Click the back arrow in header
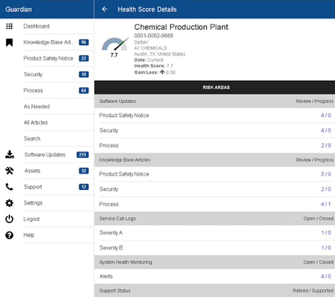 point(105,9)
